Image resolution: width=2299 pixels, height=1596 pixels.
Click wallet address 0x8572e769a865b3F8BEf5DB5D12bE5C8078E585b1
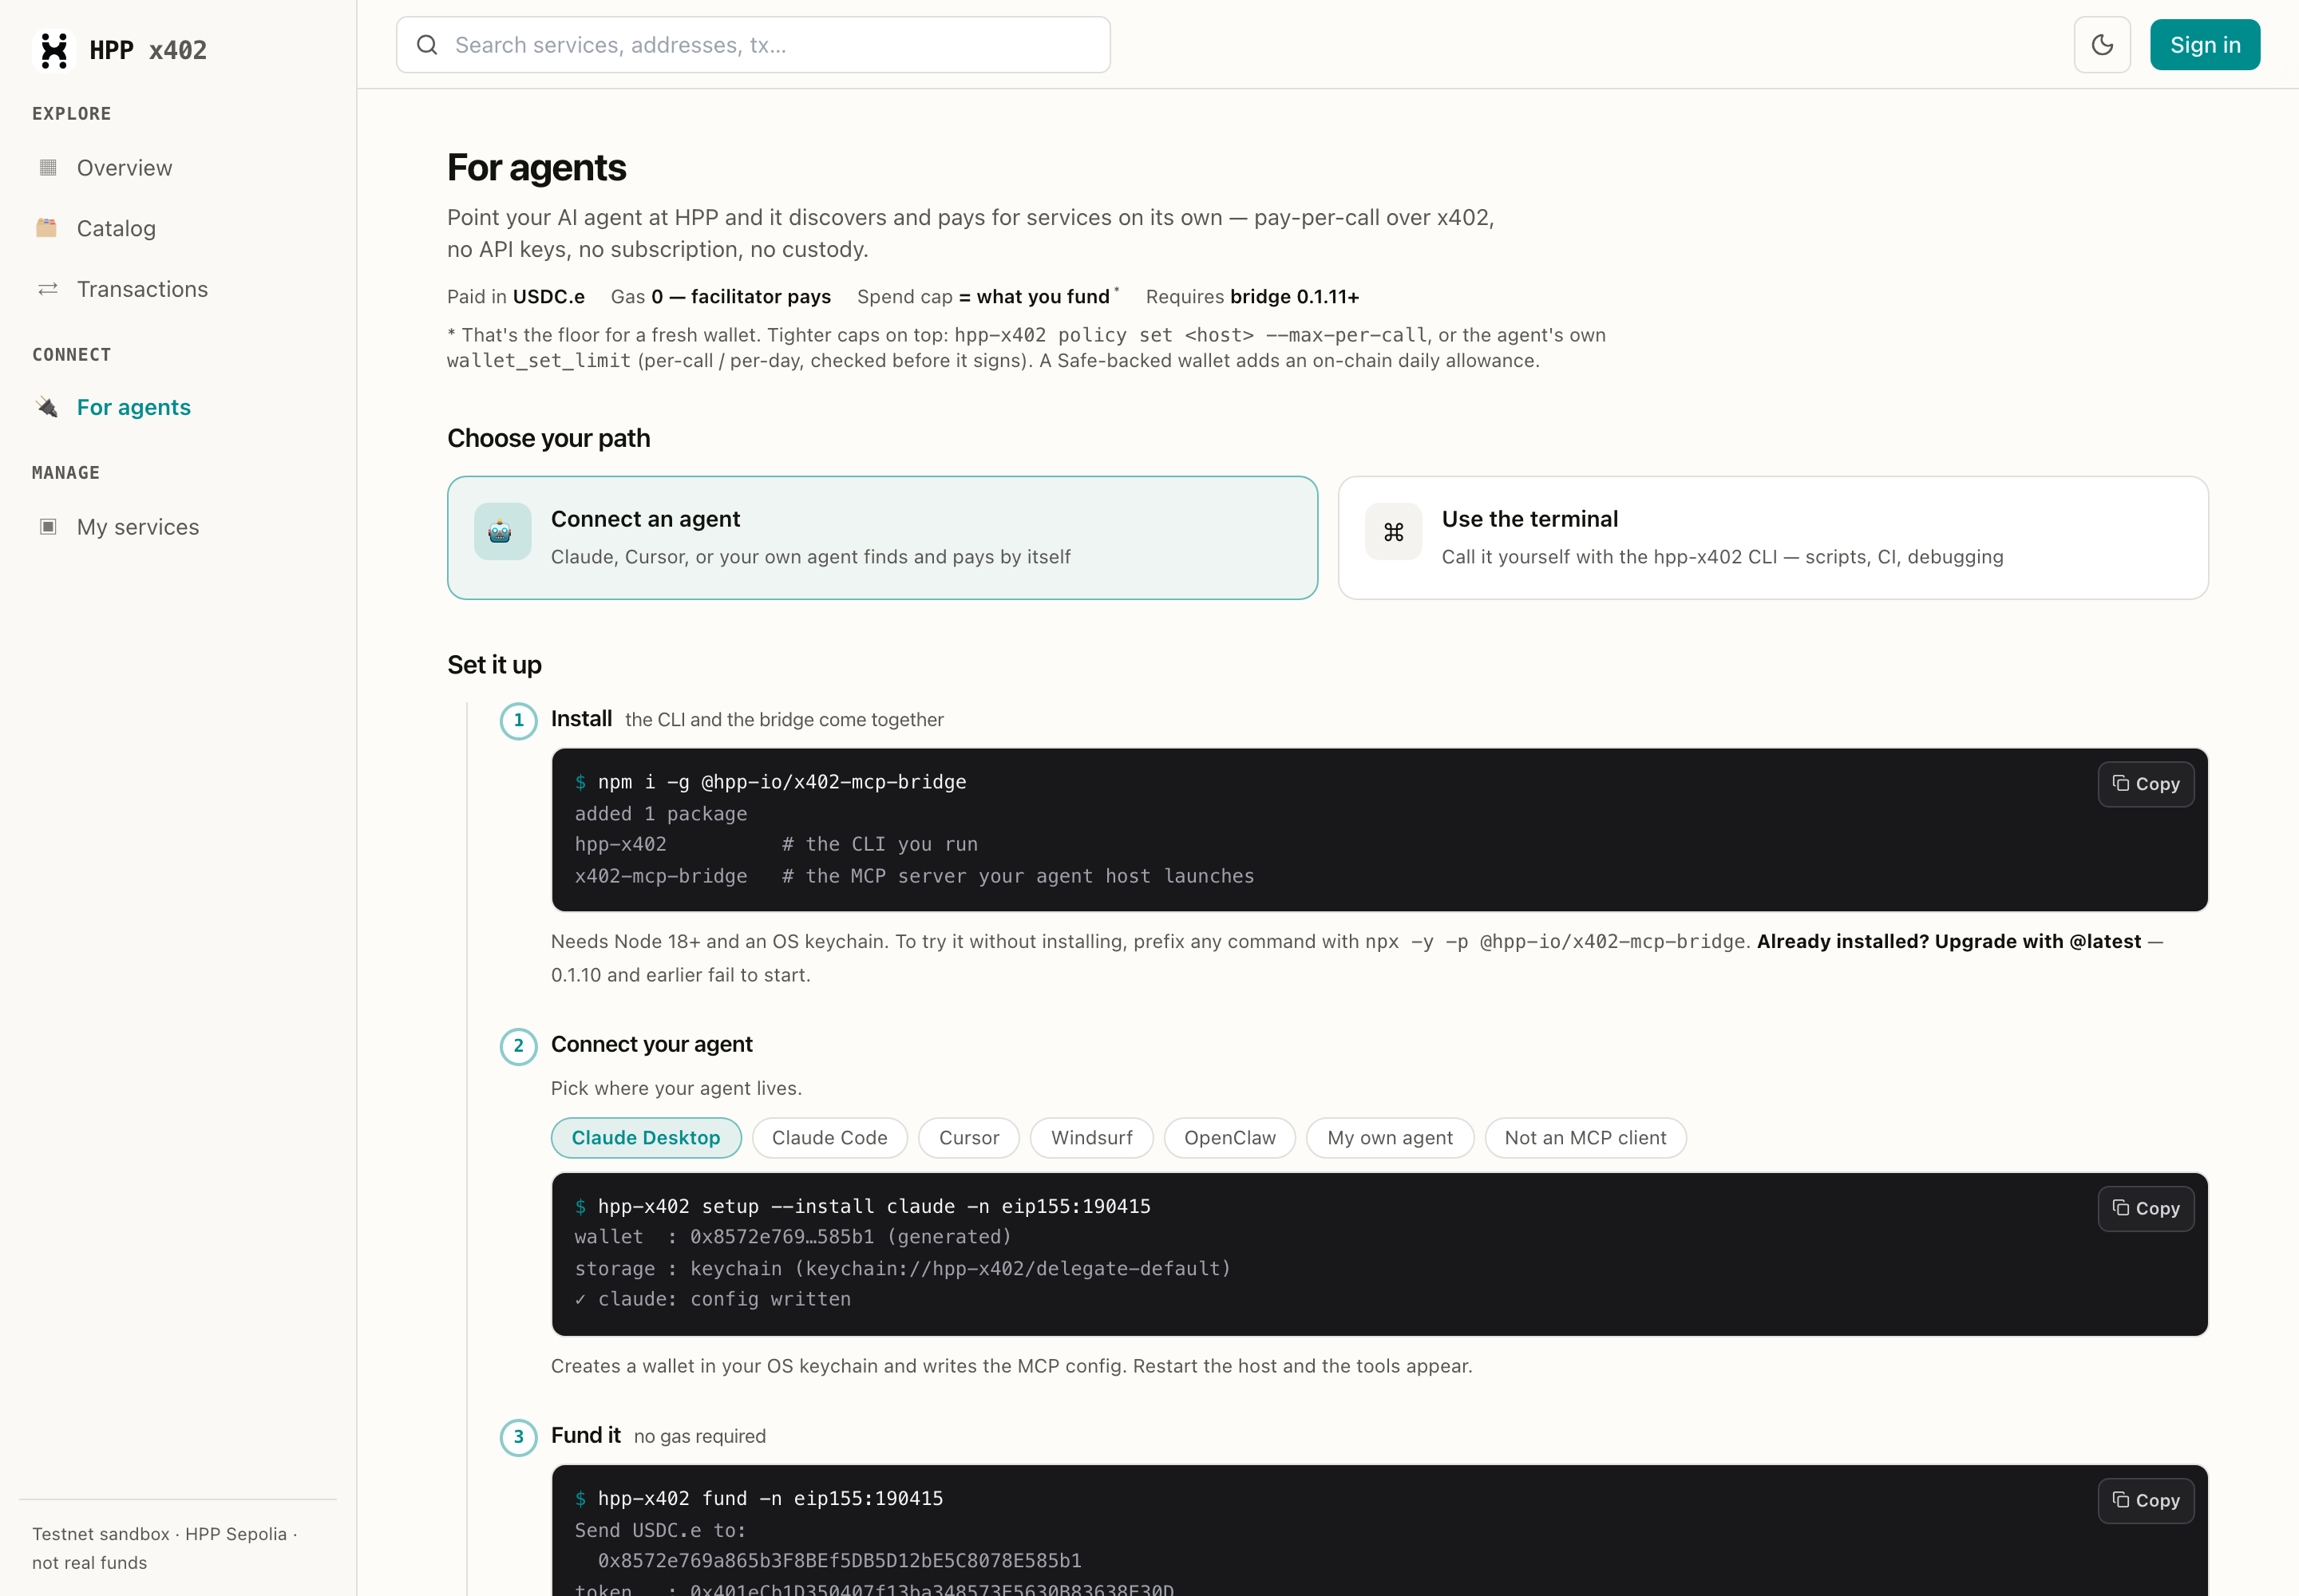click(839, 1560)
